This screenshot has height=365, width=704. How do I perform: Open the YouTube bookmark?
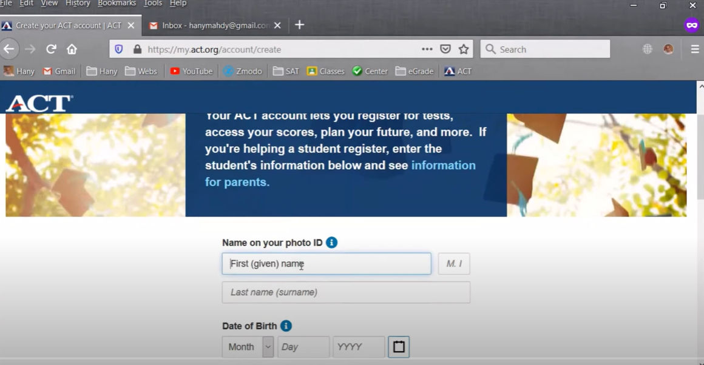[x=191, y=72]
